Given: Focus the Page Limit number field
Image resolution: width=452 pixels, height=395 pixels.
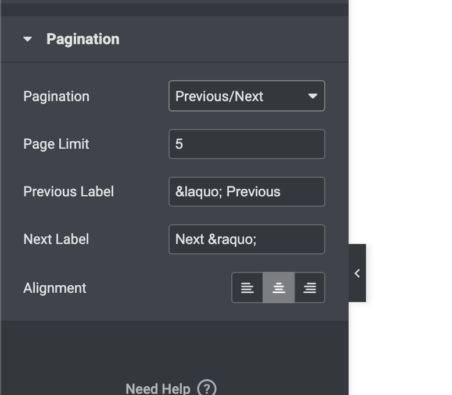Looking at the screenshot, I should [x=247, y=144].
